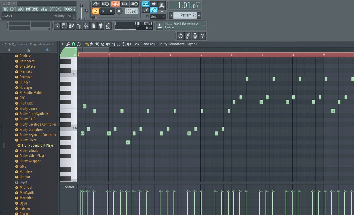
Task: Select the Mute tool speaker icon
Action: click(108, 44)
